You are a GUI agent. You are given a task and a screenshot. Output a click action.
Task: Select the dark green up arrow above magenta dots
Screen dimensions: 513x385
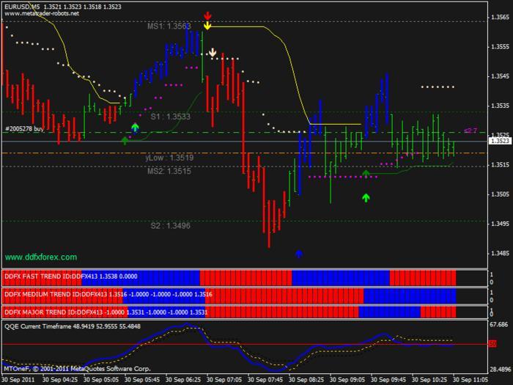click(366, 173)
